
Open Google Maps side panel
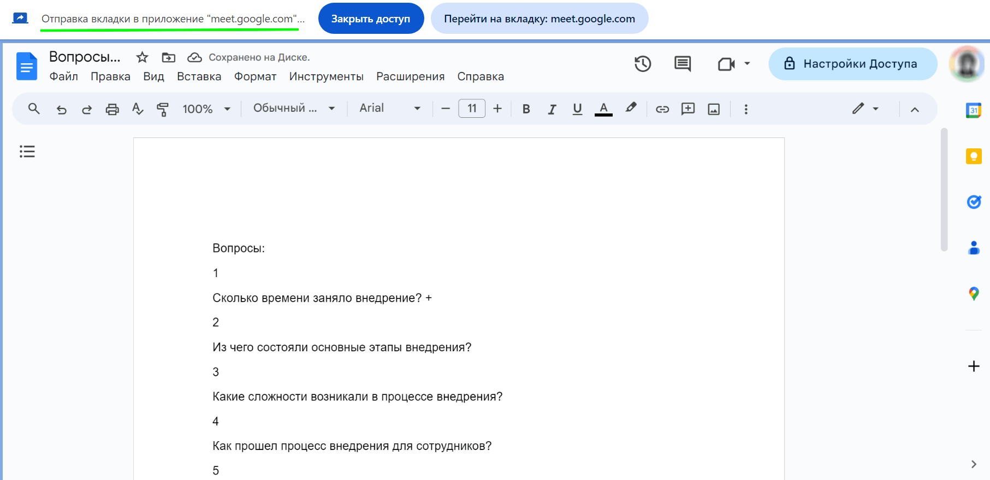coord(974,293)
